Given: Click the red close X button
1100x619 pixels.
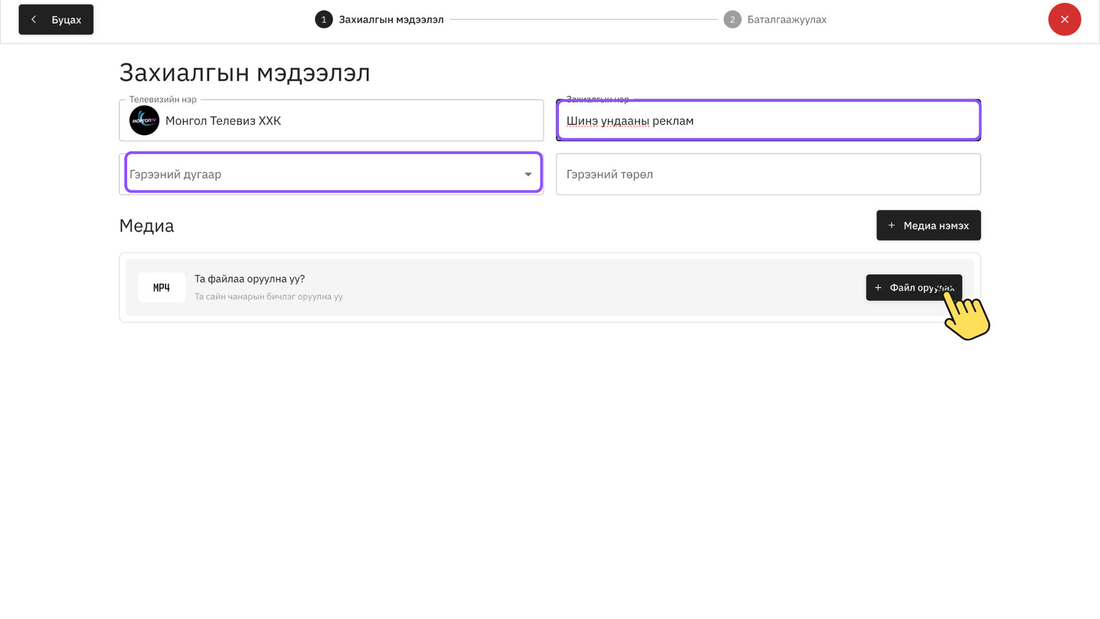Looking at the screenshot, I should pos(1064,19).
